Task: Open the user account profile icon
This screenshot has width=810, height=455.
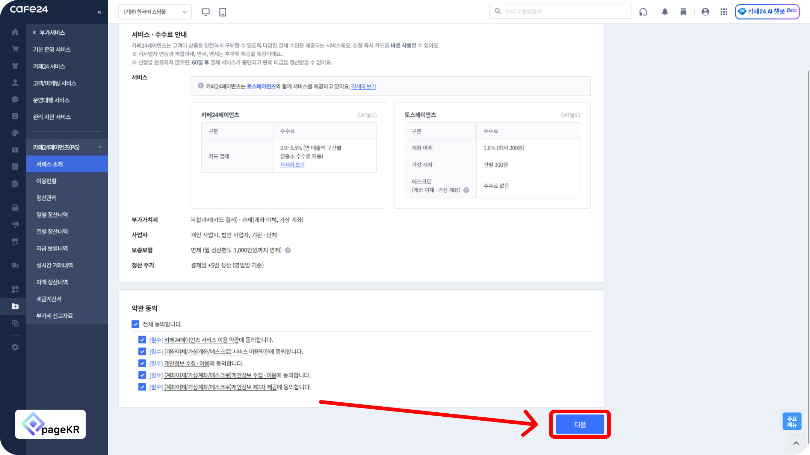Action: 705,12
